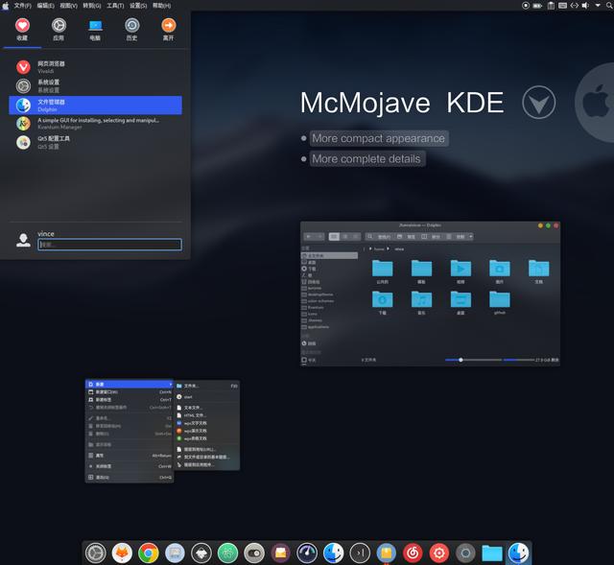The height and width of the screenshot is (565, 614).
Task: Open the 收藏 favorites tab with heart icon
Action: (22, 30)
